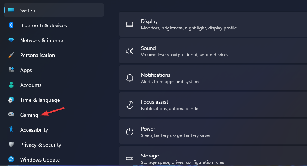Click the Gaming controller icon
The image size is (307, 166).
[x=11, y=115]
